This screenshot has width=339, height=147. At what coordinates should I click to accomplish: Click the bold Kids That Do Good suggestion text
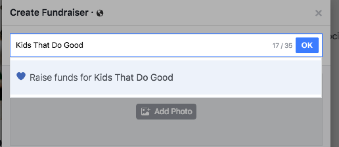[x=134, y=77]
